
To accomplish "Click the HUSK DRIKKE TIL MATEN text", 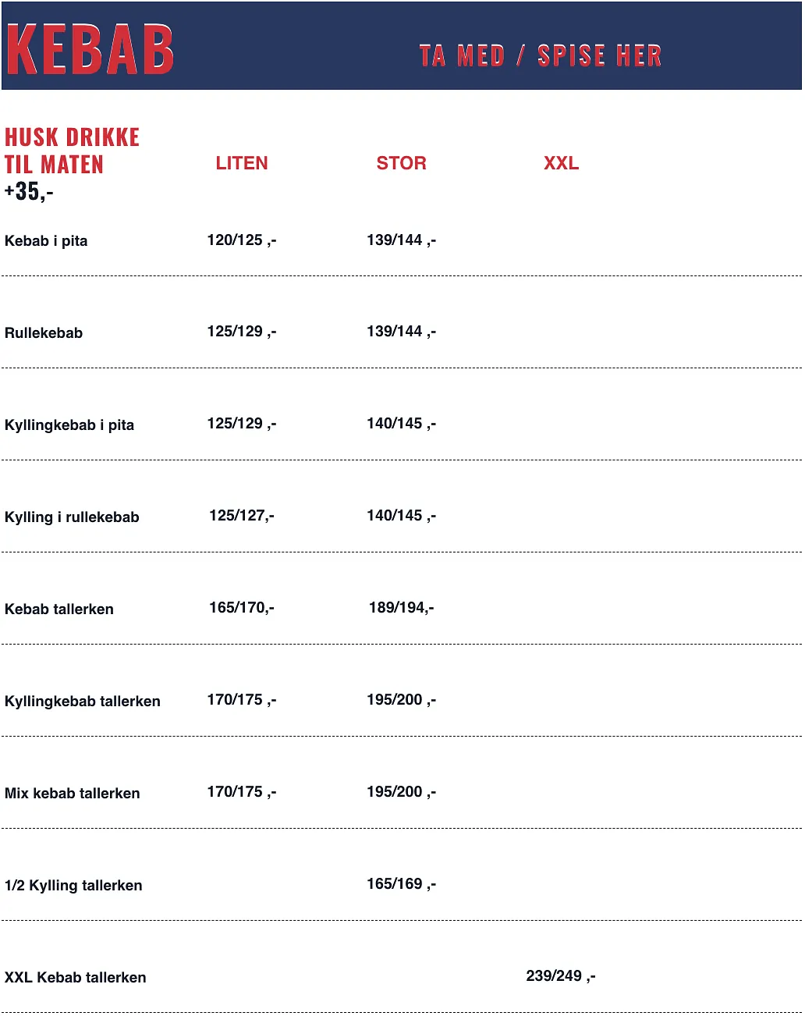I will 72,151.
